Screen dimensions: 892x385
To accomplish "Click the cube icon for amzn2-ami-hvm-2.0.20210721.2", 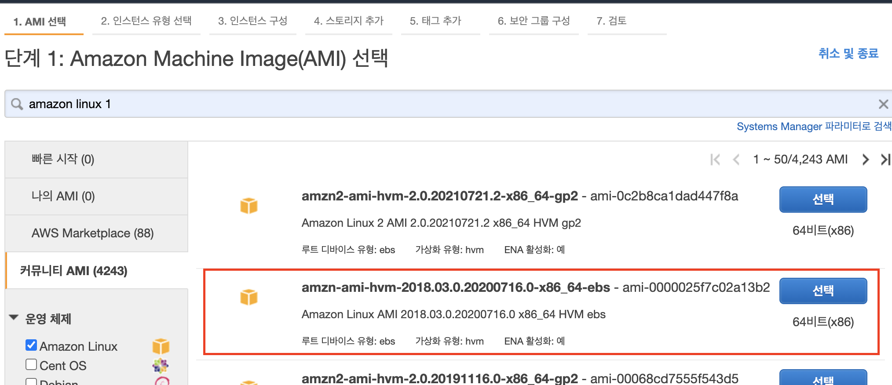I will (x=249, y=206).
